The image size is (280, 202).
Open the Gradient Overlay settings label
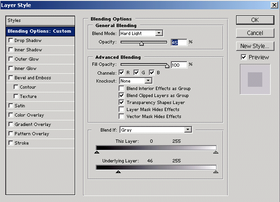coord(33,125)
